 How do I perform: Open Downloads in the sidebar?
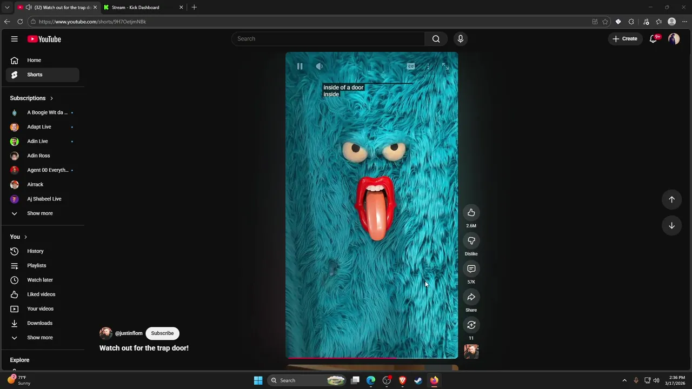click(x=43, y=323)
